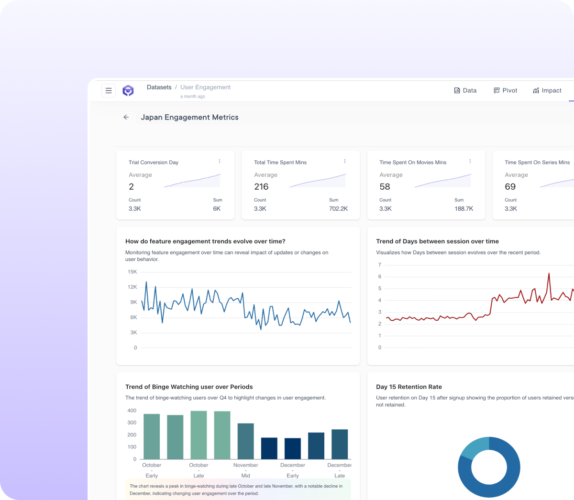Click the Data tab document icon

(457, 90)
